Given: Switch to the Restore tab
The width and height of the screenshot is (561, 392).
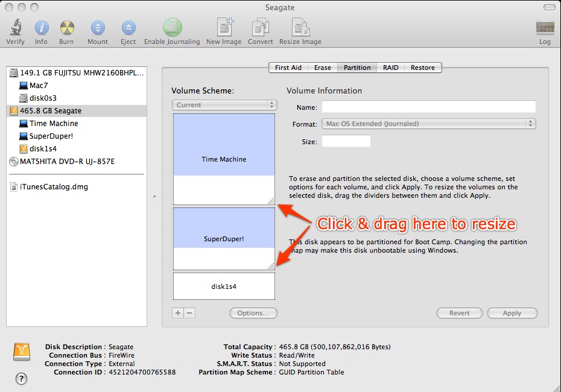Looking at the screenshot, I should pos(423,68).
